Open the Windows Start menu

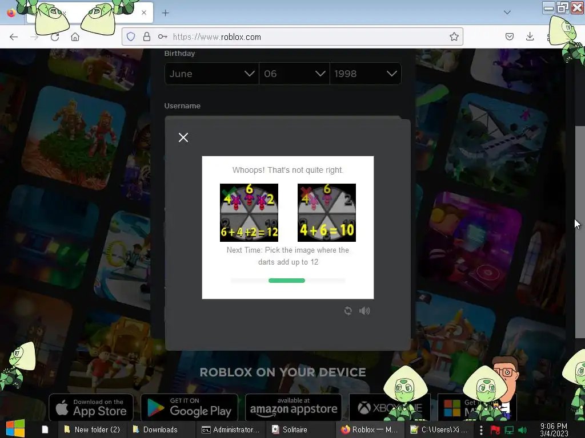(15, 429)
